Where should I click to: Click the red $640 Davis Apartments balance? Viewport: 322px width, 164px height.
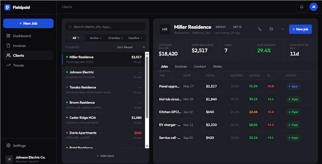point(138,133)
